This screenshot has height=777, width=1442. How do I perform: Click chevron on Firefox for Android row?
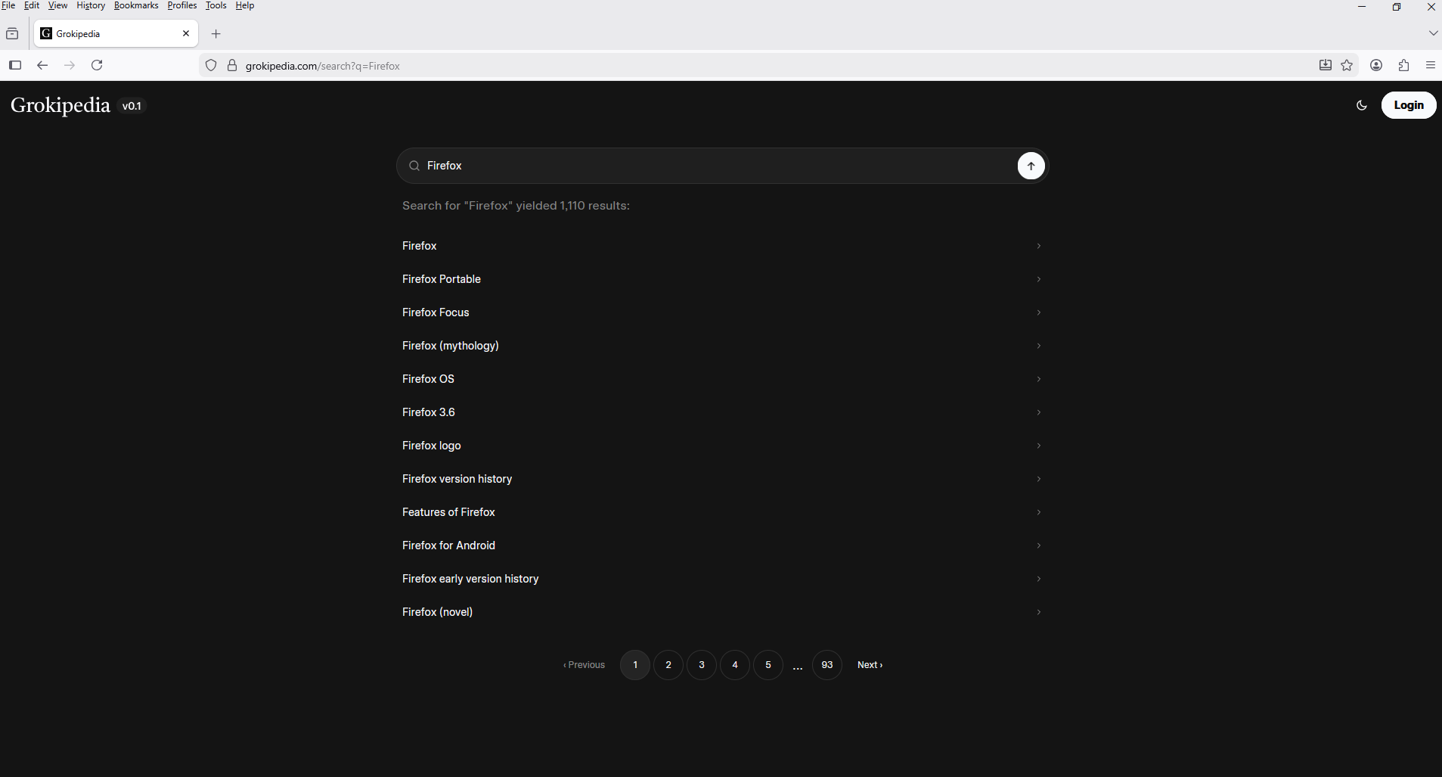(1038, 545)
